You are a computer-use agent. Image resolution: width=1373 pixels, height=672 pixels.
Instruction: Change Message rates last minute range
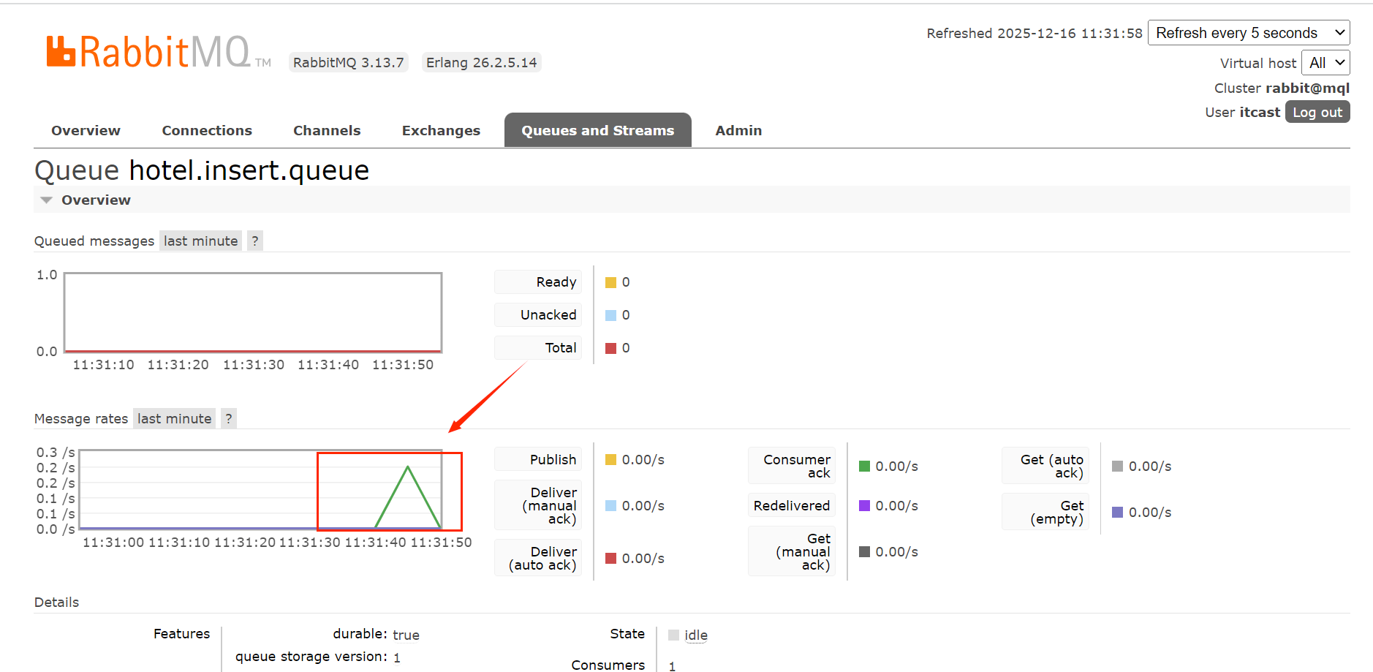pyautogui.click(x=174, y=419)
